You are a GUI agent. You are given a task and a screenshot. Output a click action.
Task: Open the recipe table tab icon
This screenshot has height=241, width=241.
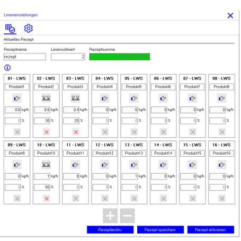10,29
